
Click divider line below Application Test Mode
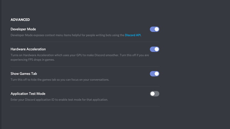tap(85, 106)
